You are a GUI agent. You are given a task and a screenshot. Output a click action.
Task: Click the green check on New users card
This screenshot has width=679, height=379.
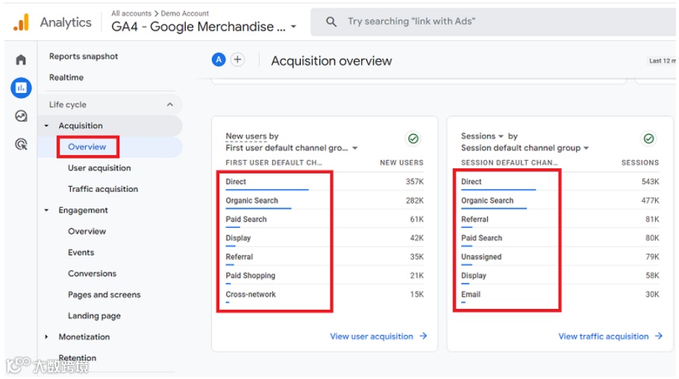(x=413, y=138)
